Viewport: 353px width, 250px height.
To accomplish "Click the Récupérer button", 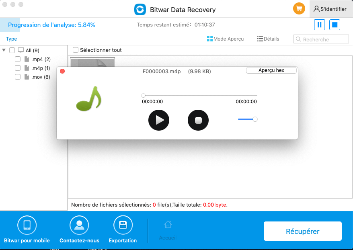I will 303,231.
